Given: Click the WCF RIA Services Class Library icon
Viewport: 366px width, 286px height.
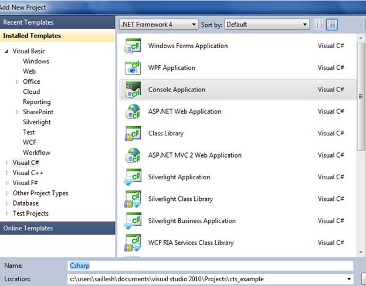Looking at the screenshot, I should click(133, 243).
